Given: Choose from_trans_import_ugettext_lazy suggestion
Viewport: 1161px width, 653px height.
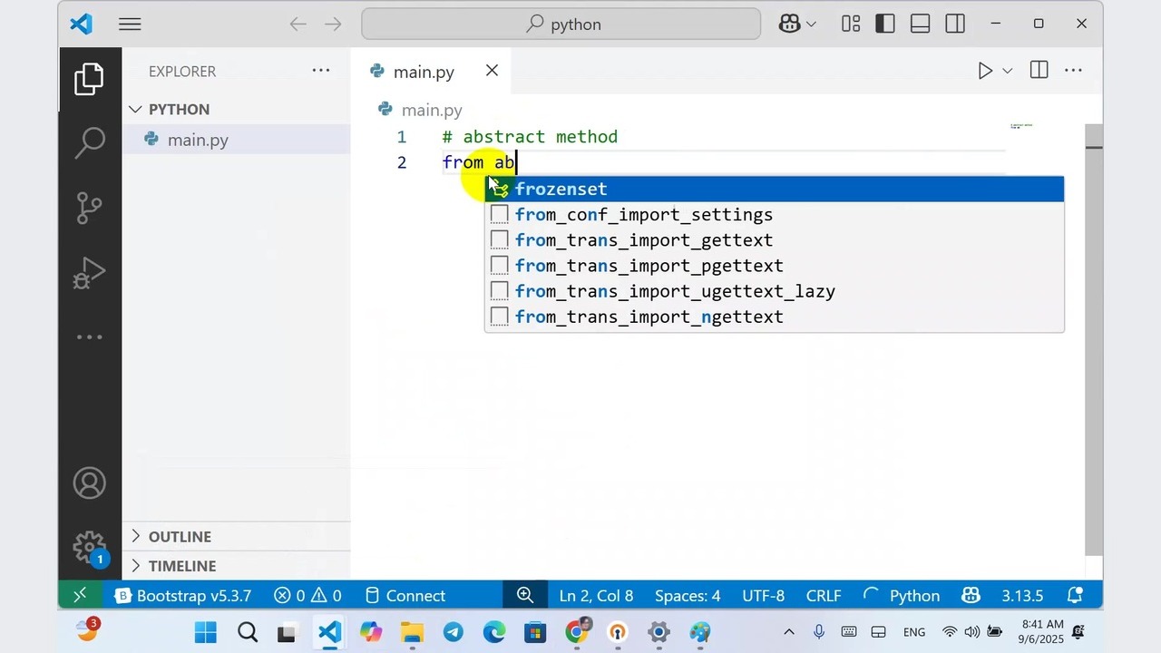Looking at the screenshot, I should point(775,291).
